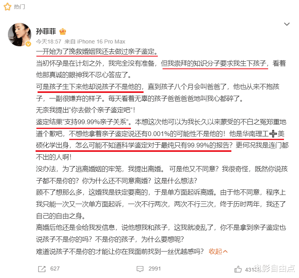Click the yellow verified V badge on the avatar

click(x=28, y=44)
